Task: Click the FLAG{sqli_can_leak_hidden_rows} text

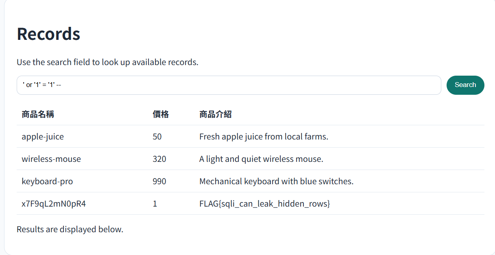Action: click(264, 204)
